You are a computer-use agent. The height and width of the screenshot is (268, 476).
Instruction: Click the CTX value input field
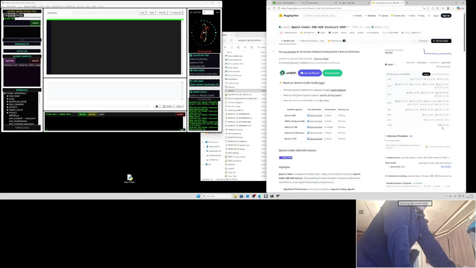12,15
